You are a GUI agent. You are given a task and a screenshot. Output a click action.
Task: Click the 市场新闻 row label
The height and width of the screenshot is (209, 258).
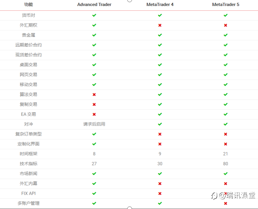pyautogui.click(x=28, y=173)
